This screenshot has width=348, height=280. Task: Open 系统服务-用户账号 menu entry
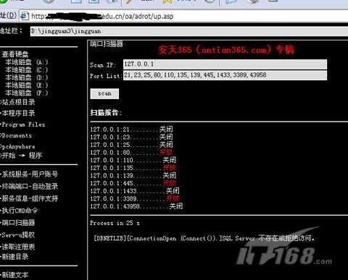[30, 174]
